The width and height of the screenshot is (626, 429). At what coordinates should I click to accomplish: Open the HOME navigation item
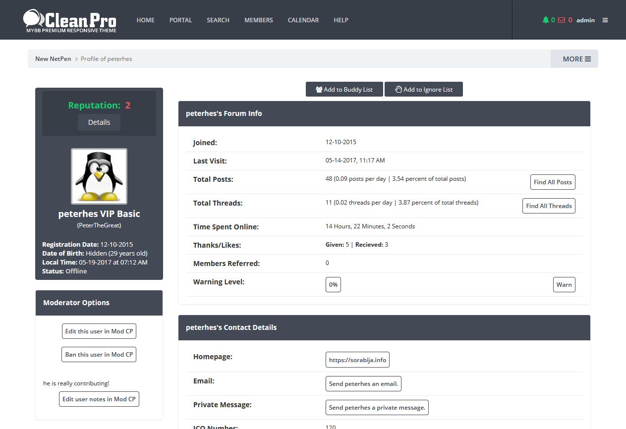(x=146, y=20)
